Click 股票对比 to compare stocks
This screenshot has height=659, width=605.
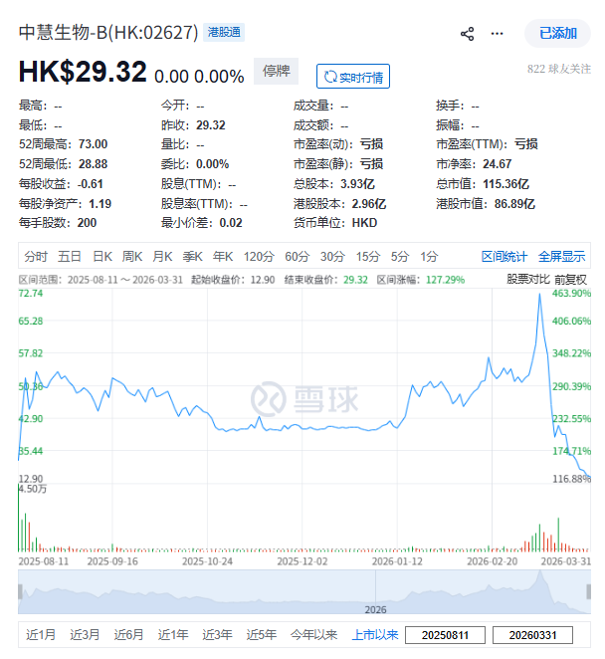pyautogui.click(x=527, y=280)
